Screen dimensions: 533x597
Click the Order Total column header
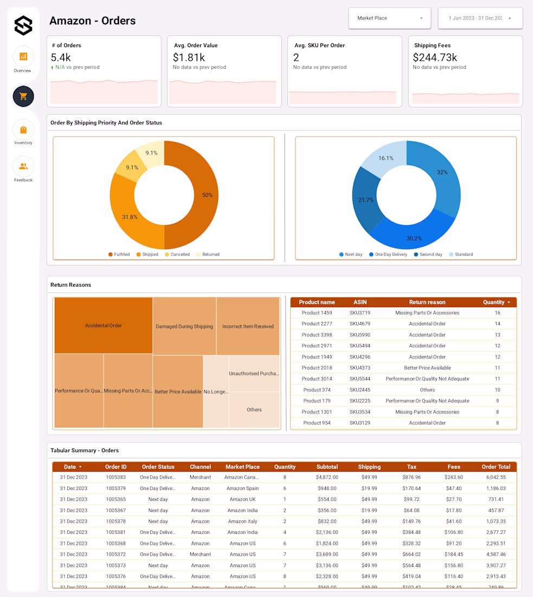[496, 467]
